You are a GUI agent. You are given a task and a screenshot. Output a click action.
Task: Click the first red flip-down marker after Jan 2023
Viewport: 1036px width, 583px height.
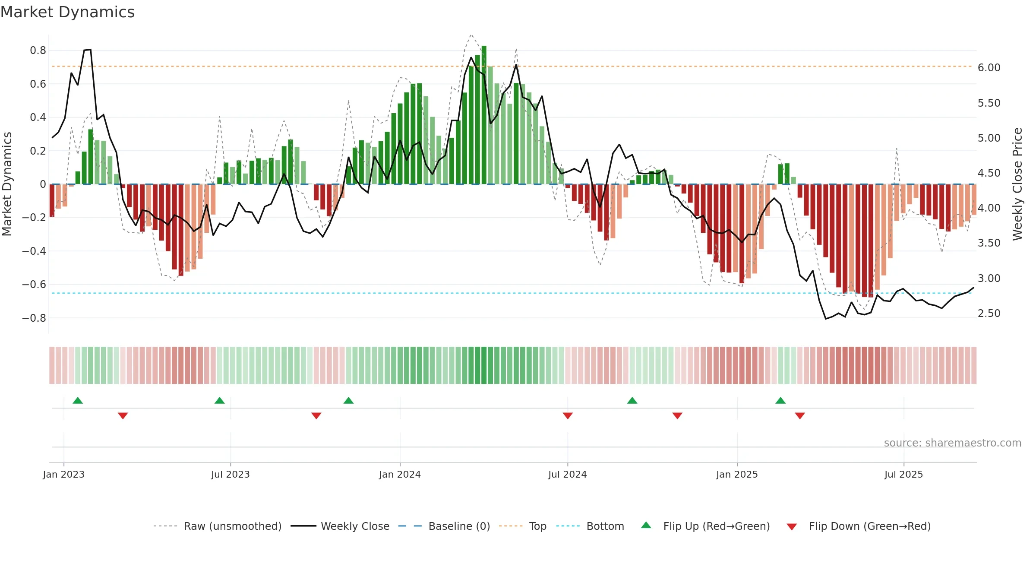coord(123,415)
